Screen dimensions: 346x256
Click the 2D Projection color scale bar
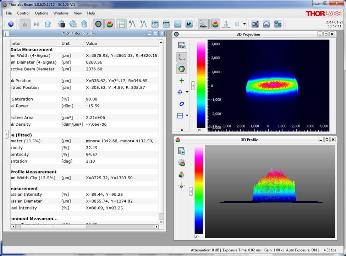click(x=201, y=83)
